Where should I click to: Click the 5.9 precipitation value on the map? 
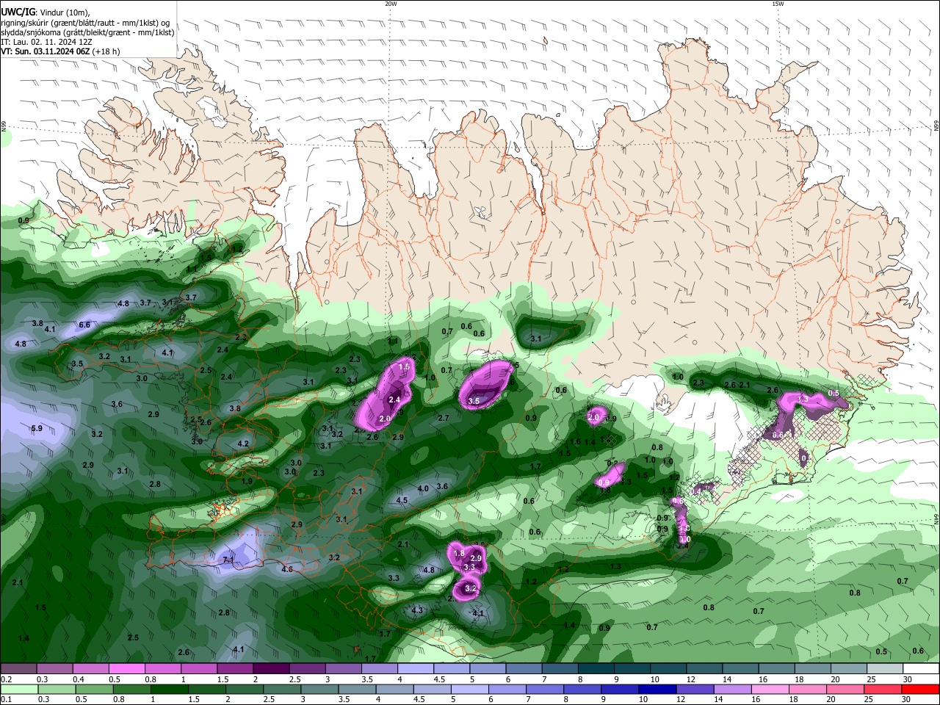point(37,428)
